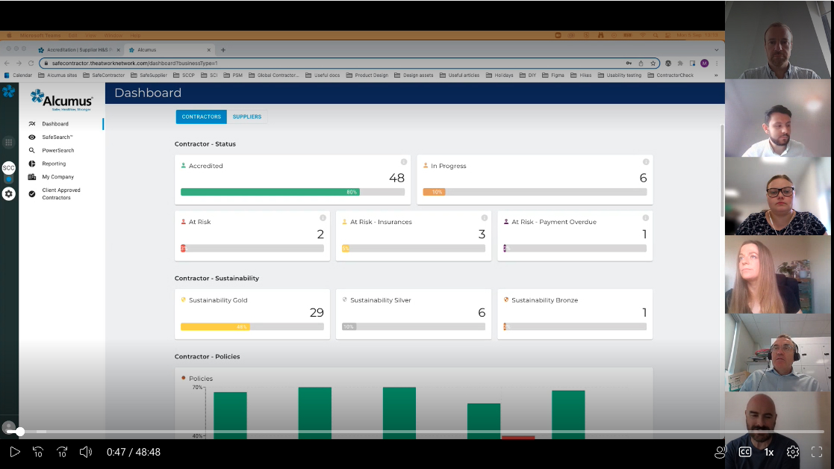Toggle closed captions on the video
Screen dimensions: 834x469
[x=744, y=452]
